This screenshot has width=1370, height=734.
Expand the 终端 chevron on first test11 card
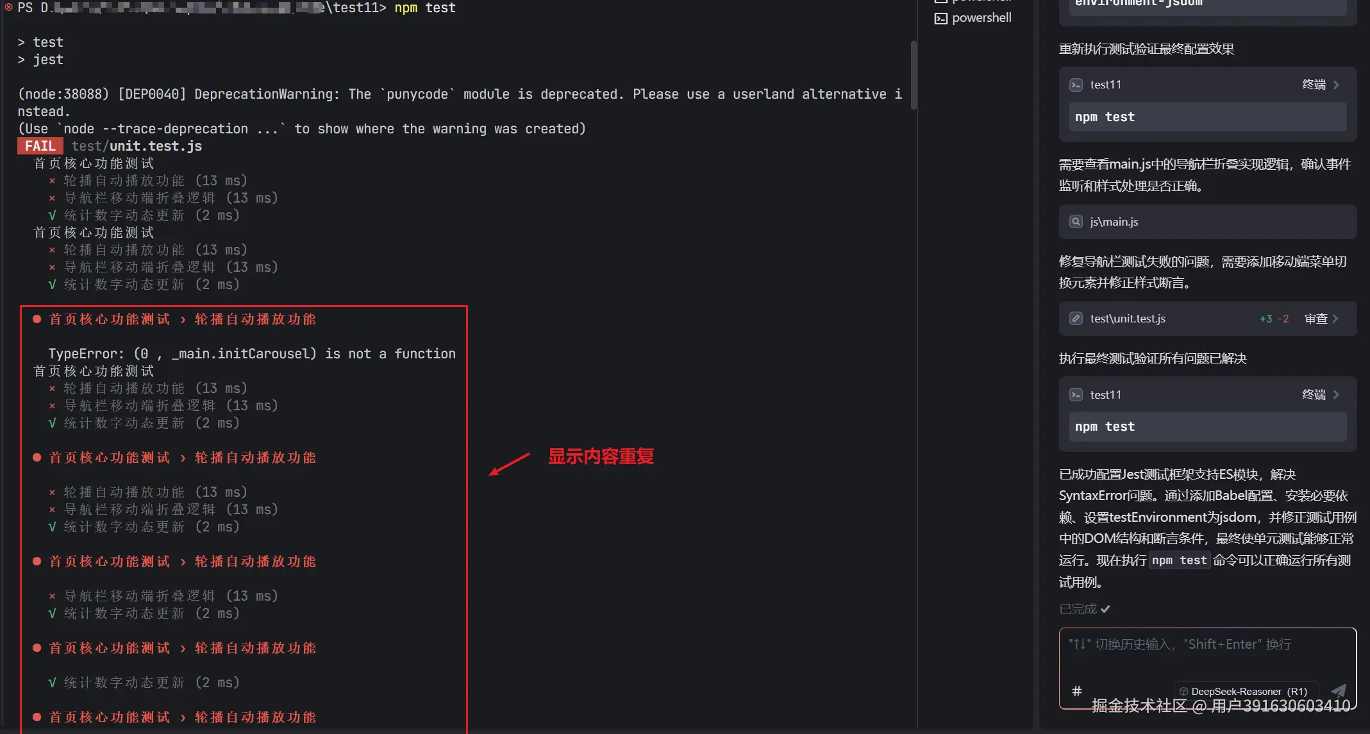pos(1337,85)
